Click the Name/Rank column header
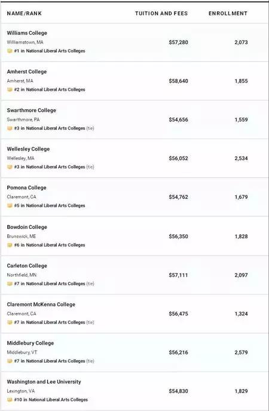 (25, 13)
